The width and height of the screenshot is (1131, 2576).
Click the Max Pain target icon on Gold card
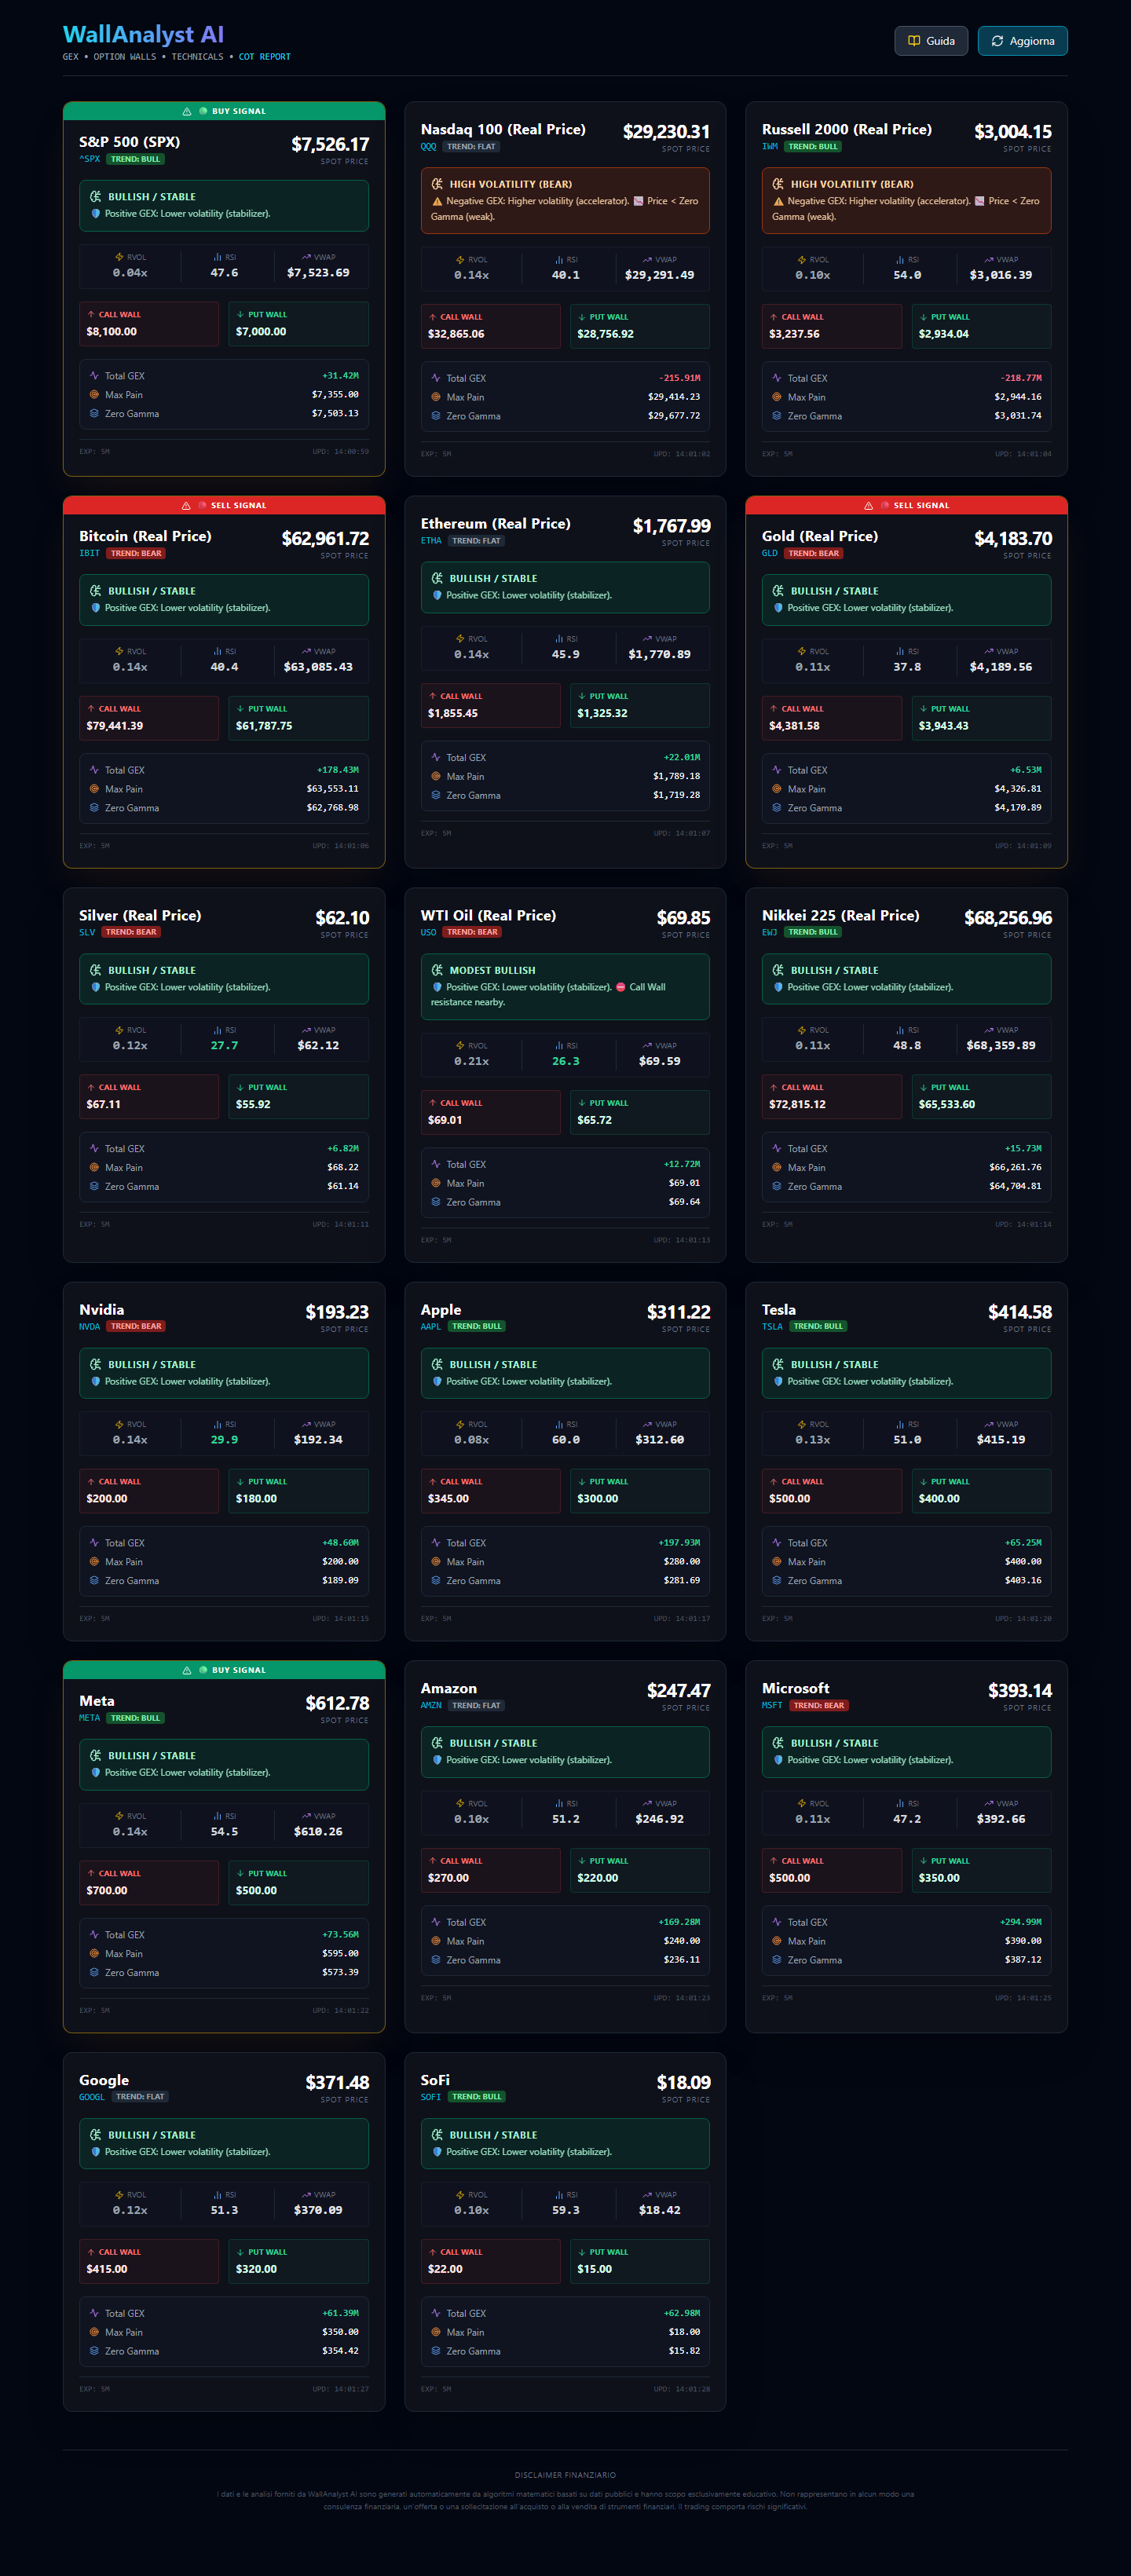pyautogui.click(x=777, y=789)
